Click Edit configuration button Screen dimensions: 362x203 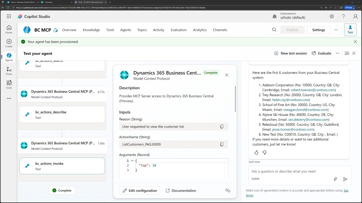[140, 191]
